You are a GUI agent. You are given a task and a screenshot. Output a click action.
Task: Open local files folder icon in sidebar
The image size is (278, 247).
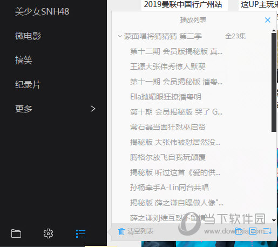point(16,233)
